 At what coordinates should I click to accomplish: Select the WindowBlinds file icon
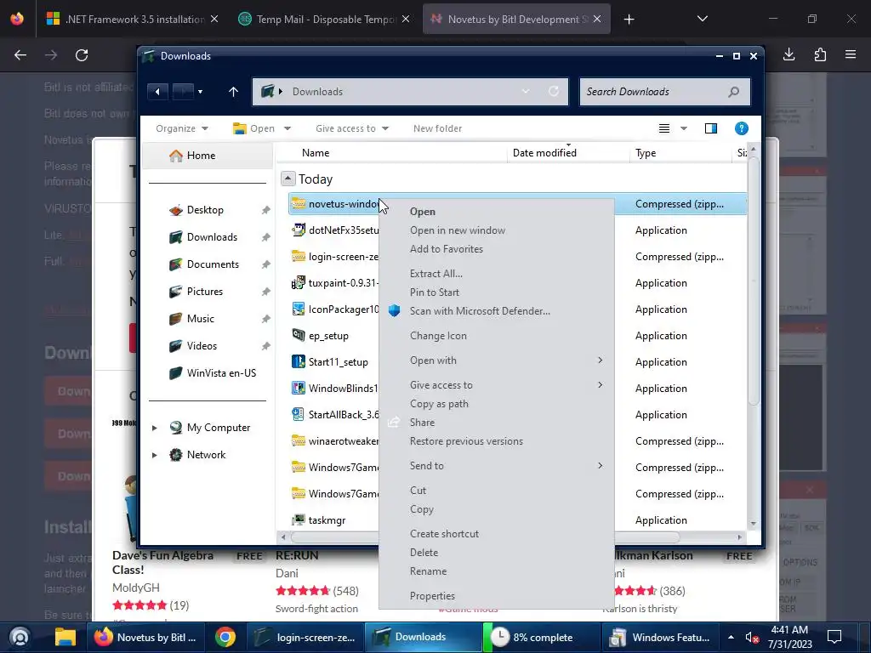pyautogui.click(x=299, y=388)
